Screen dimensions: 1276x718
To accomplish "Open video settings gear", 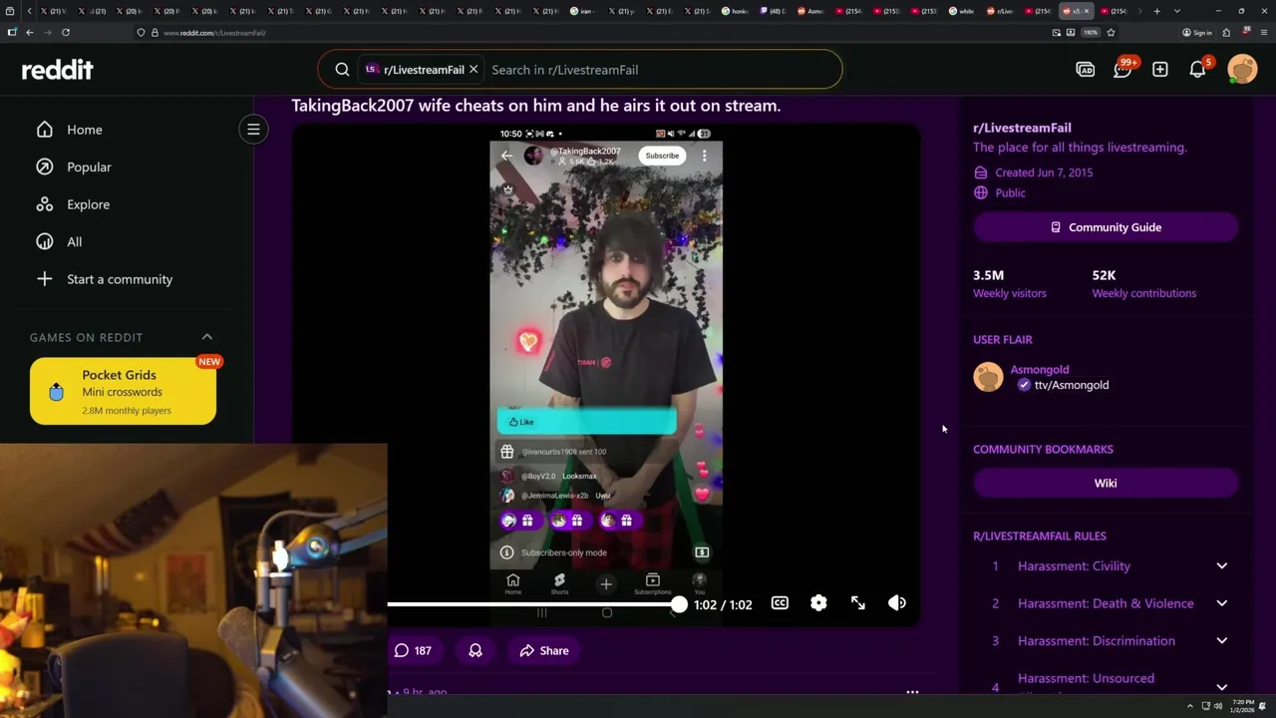I will point(818,603).
